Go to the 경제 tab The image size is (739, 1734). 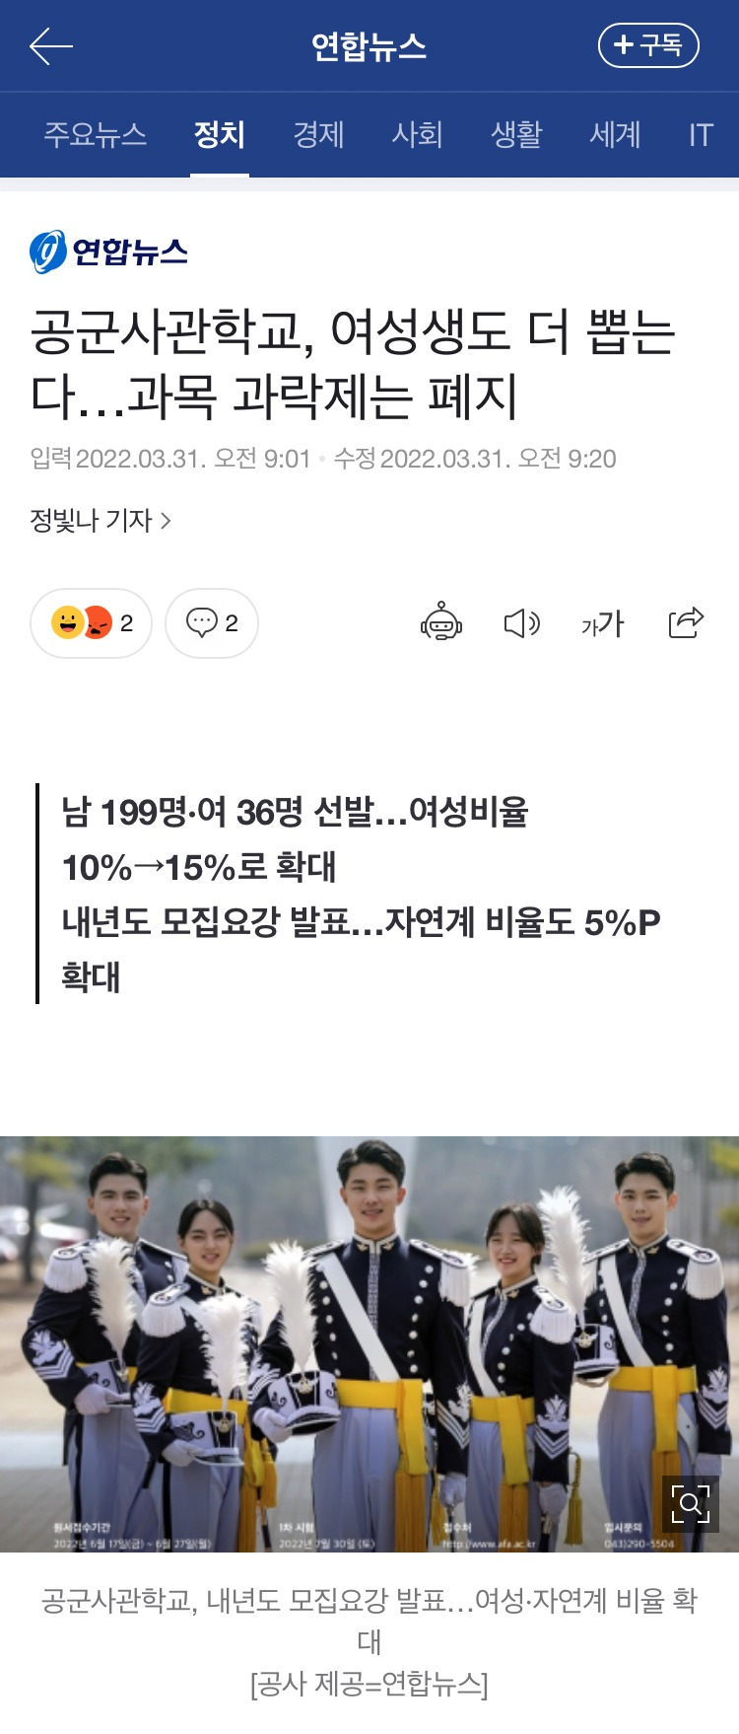(x=318, y=134)
